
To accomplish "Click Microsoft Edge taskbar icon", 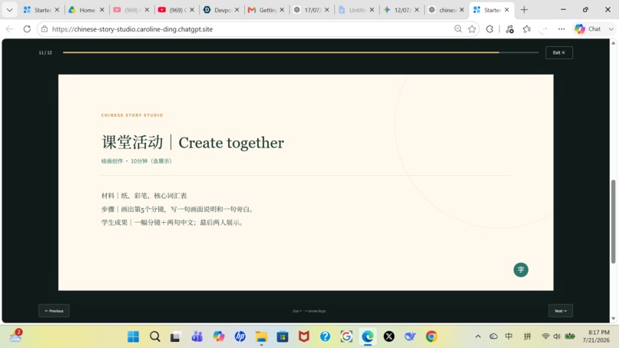I will [368, 336].
